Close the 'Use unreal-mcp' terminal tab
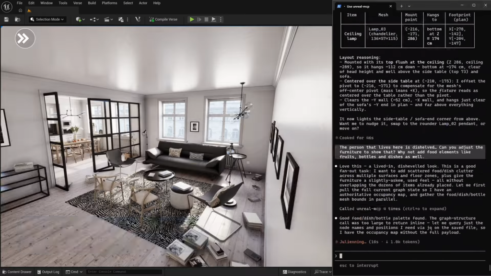 coord(390,6)
